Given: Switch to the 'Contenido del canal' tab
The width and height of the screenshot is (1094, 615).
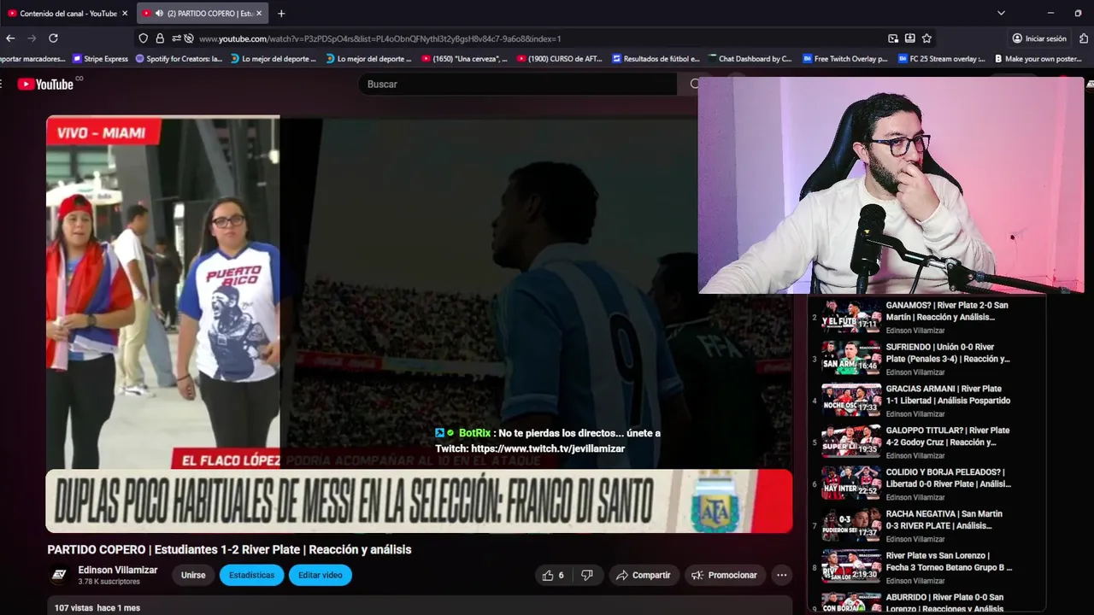Looking at the screenshot, I should pyautogui.click(x=68, y=14).
